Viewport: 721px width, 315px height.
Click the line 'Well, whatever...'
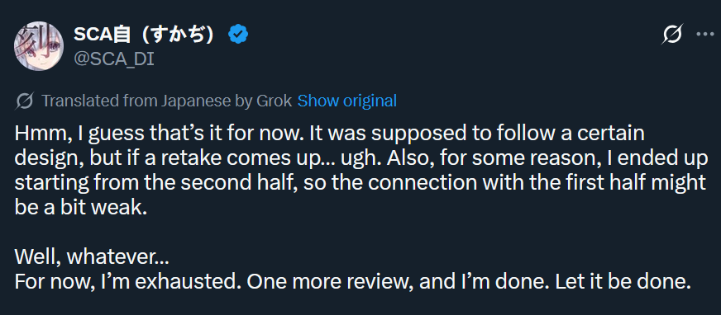[92, 256]
